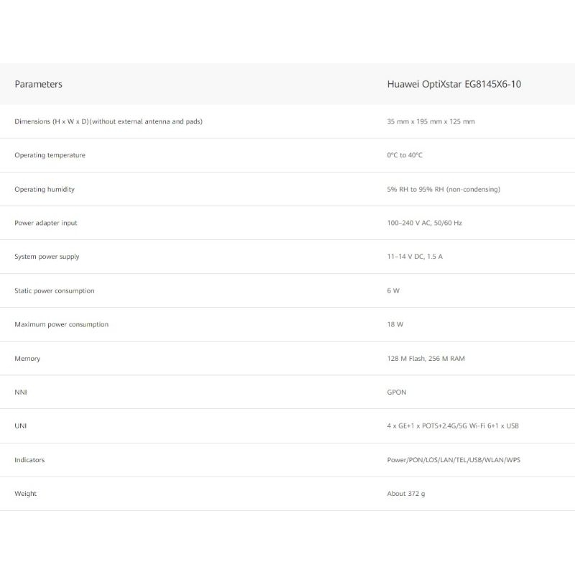This screenshot has width=575, height=575.
Task: Click the Huawei OptiXstar EG8145X6-10 header
Action: pos(454,84)
